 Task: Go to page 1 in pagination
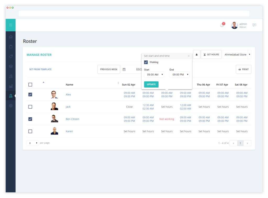(x=240, y=143)
